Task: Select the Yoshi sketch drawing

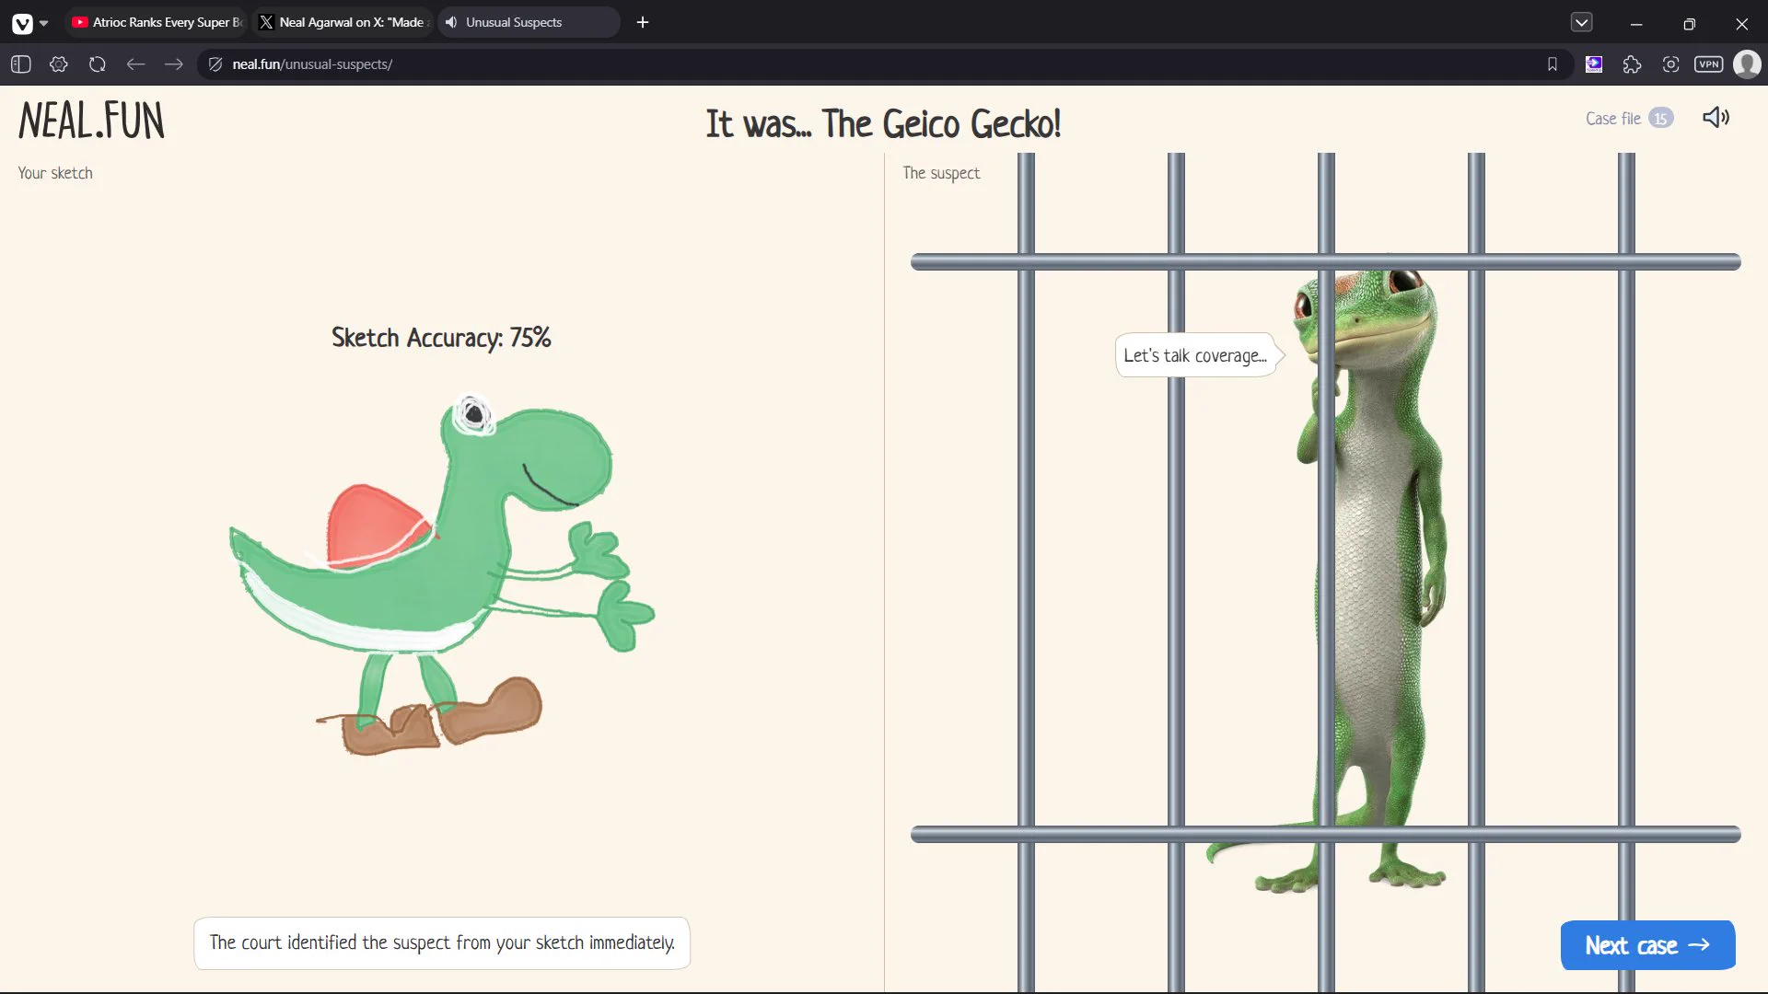Action: [442, 573]
